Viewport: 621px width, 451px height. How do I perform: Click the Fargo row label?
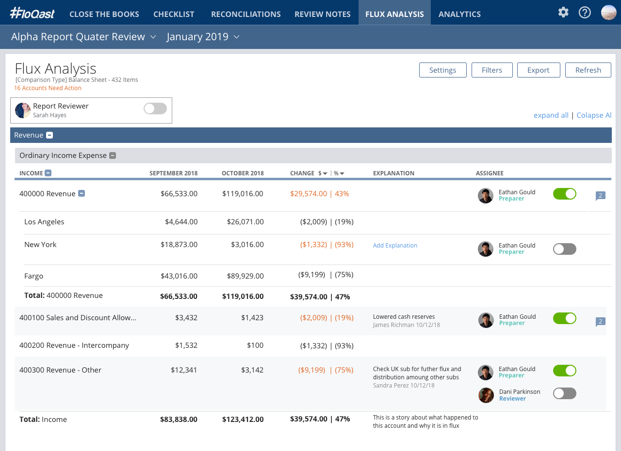[x=34, y=276]
